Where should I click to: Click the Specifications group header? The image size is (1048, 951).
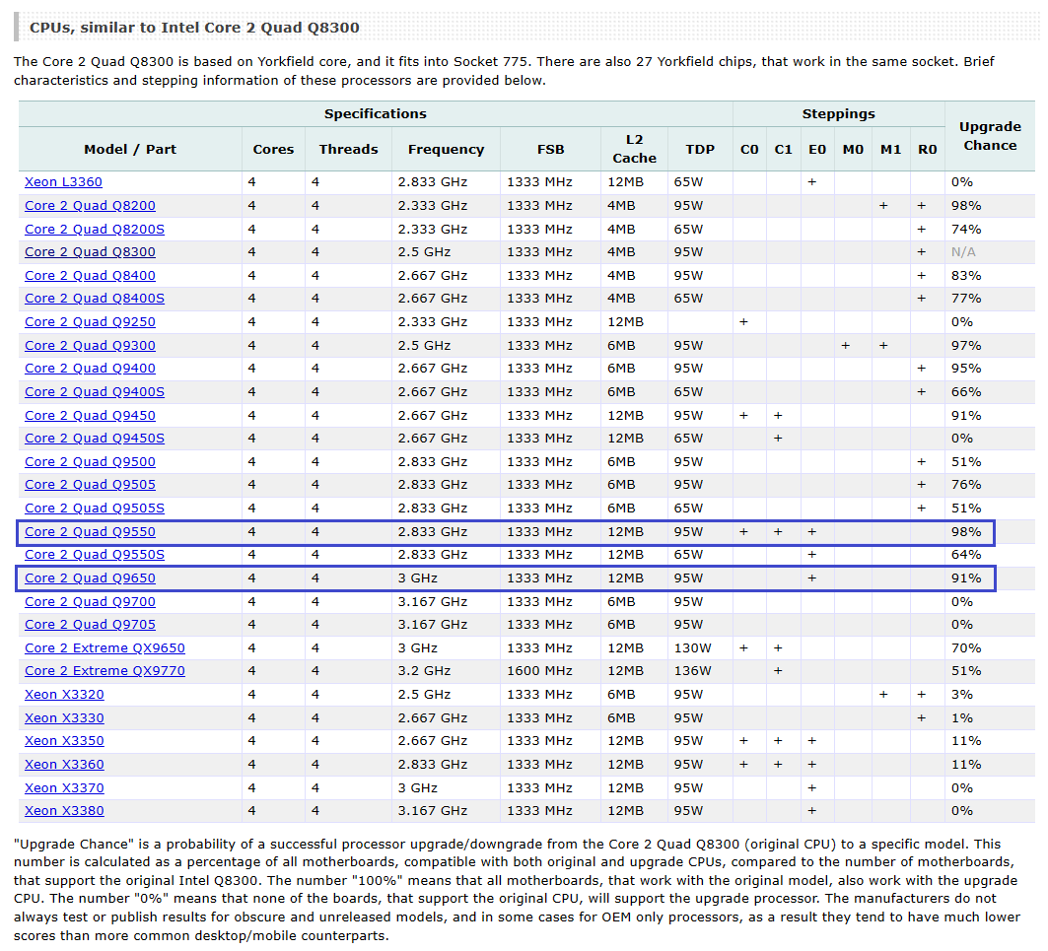[376, 114]
